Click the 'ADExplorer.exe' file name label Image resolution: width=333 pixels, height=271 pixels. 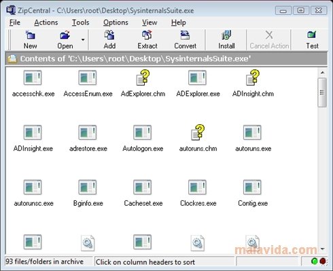(198, 94)
